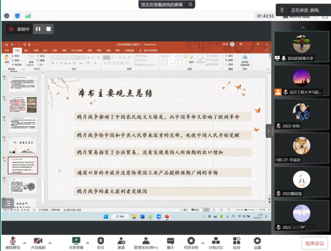Pause the meeting recording

point(38,29)
